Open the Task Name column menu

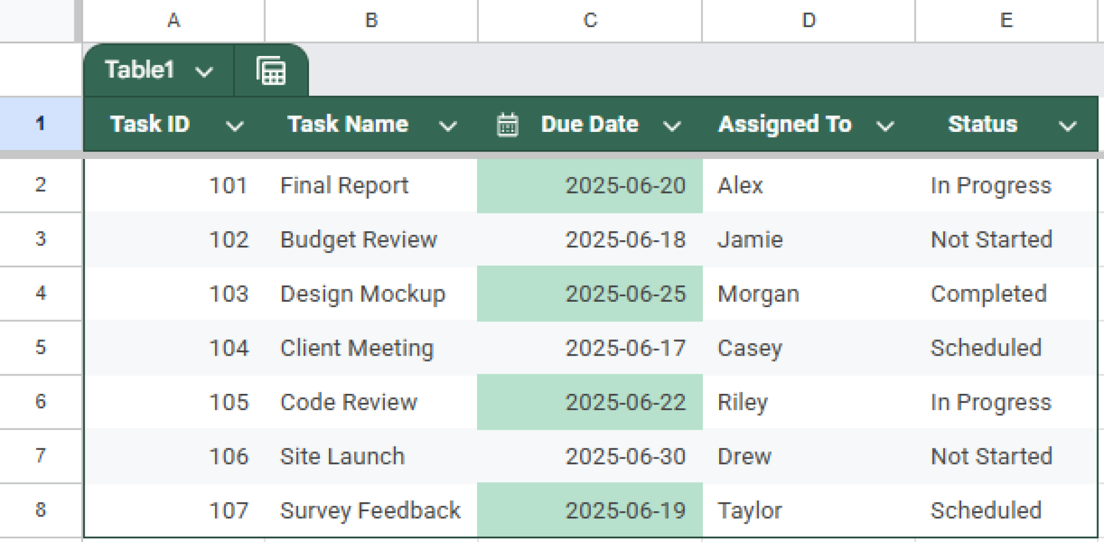[447, 127]
